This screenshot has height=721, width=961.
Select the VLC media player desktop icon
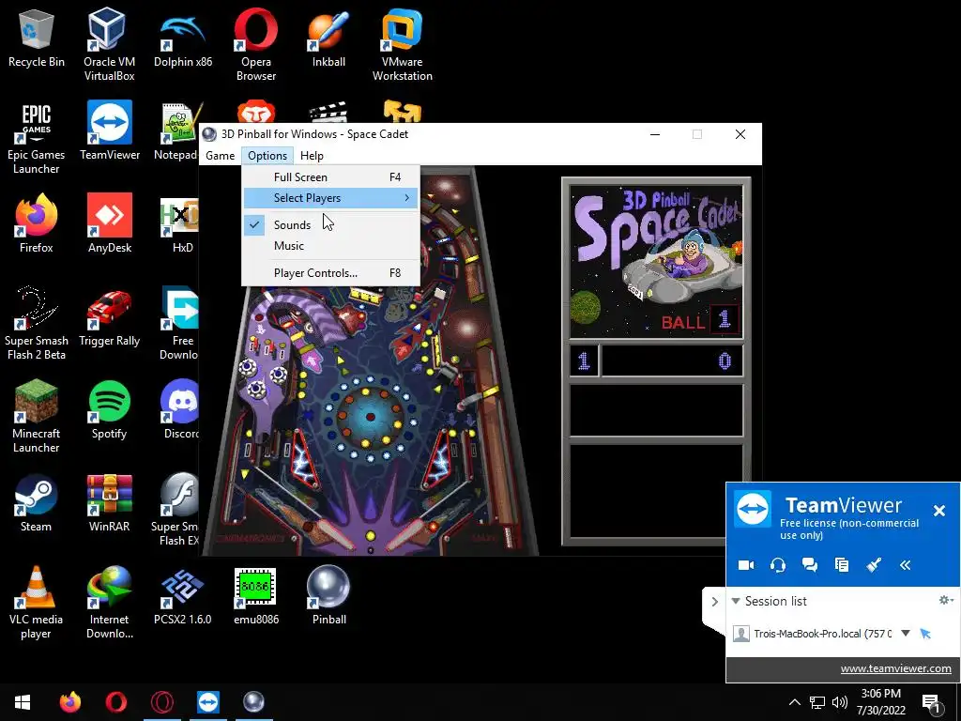[37, 602]
